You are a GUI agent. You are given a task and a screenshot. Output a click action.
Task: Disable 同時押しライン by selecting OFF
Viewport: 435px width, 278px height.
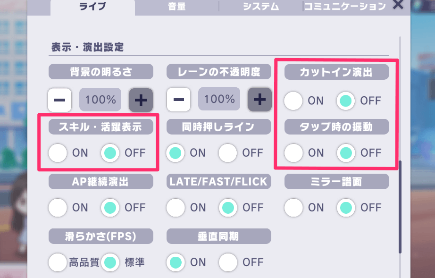click(x=227, y=153)
